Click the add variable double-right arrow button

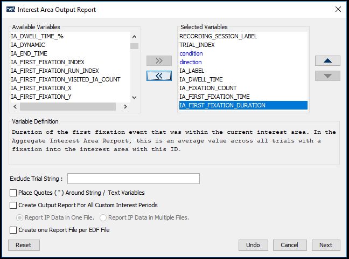[159, 60]
